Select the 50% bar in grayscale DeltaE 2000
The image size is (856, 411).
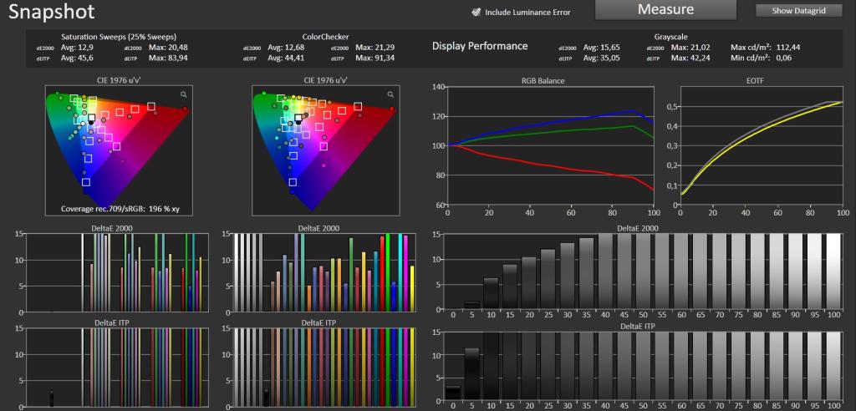[643, 271]
